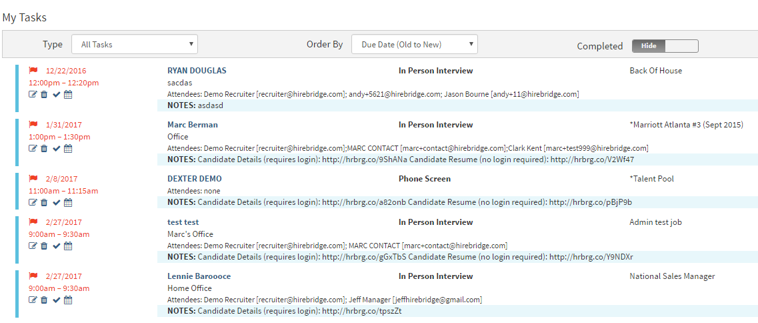Open the Lennie Barooce candidate link
This screenshot has height=323, width=758.
click(199, 276)
